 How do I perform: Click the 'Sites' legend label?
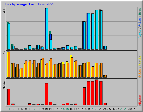coord(140,73)
